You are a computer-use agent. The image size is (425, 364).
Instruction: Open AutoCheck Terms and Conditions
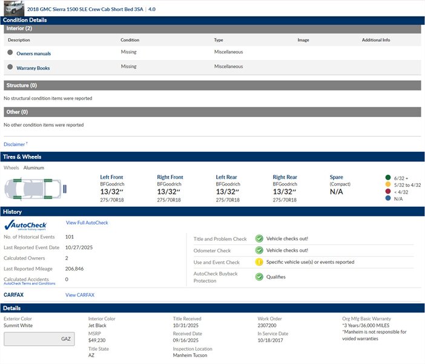[29, 283]
